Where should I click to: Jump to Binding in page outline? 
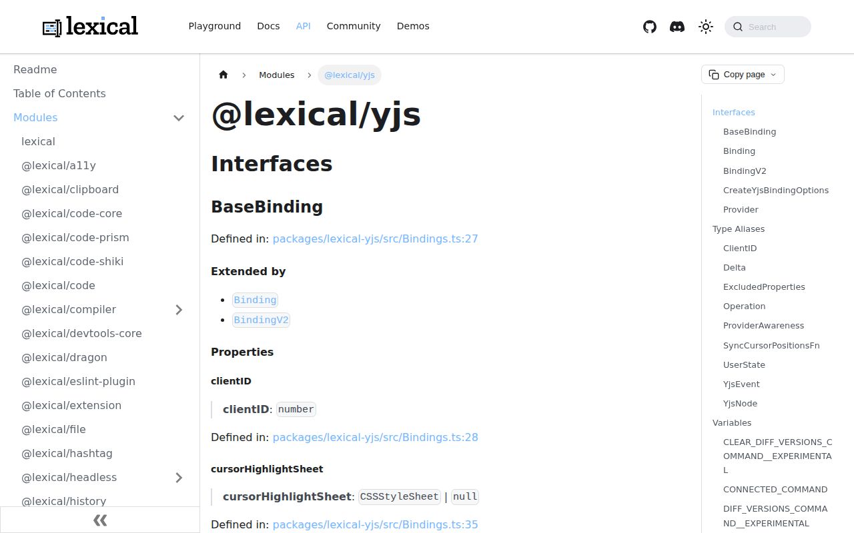click(x=739, y=151)
